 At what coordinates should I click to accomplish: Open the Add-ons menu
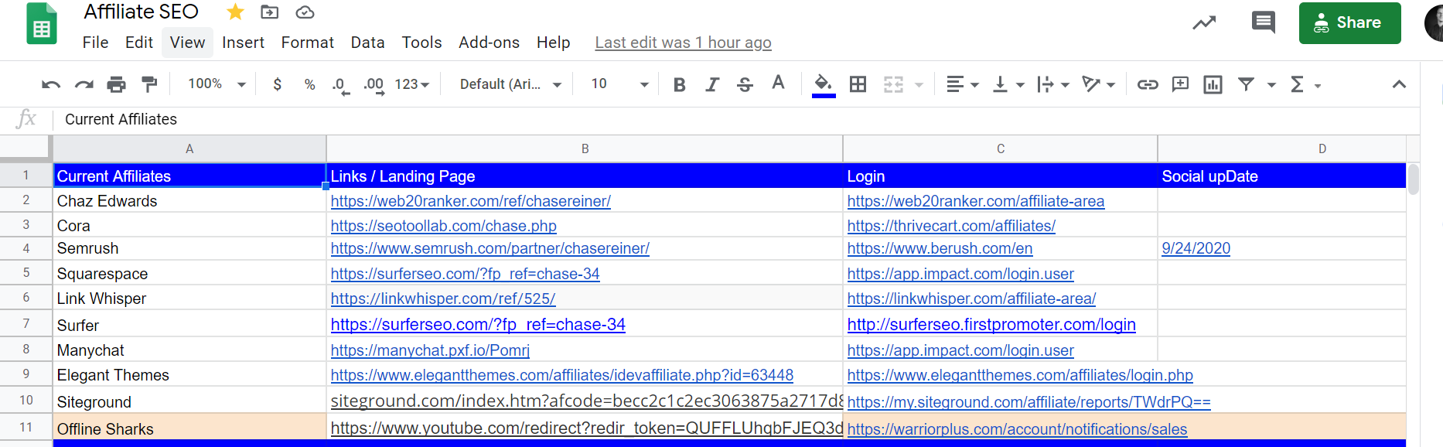pos(490,43)
